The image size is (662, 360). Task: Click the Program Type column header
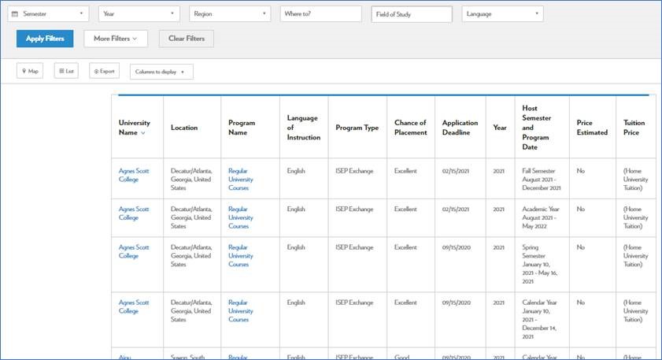coord(357,128)
